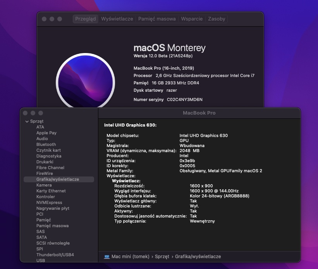Open NVMExpress sidebar entry
This screenshot has height=269, width=318.
[49, 202]
